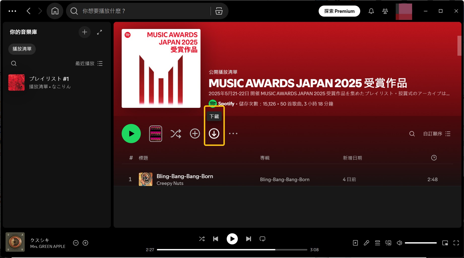Save playlist to your library
The height and width of the screenshot is (258, 464).
click(x=195, y=134)
